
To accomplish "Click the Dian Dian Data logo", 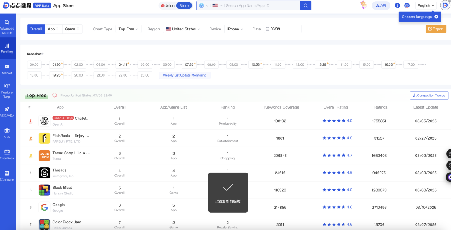I will (x=17, y=5).
